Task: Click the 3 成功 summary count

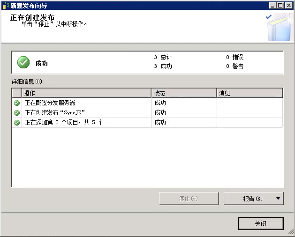Action: 163,66
